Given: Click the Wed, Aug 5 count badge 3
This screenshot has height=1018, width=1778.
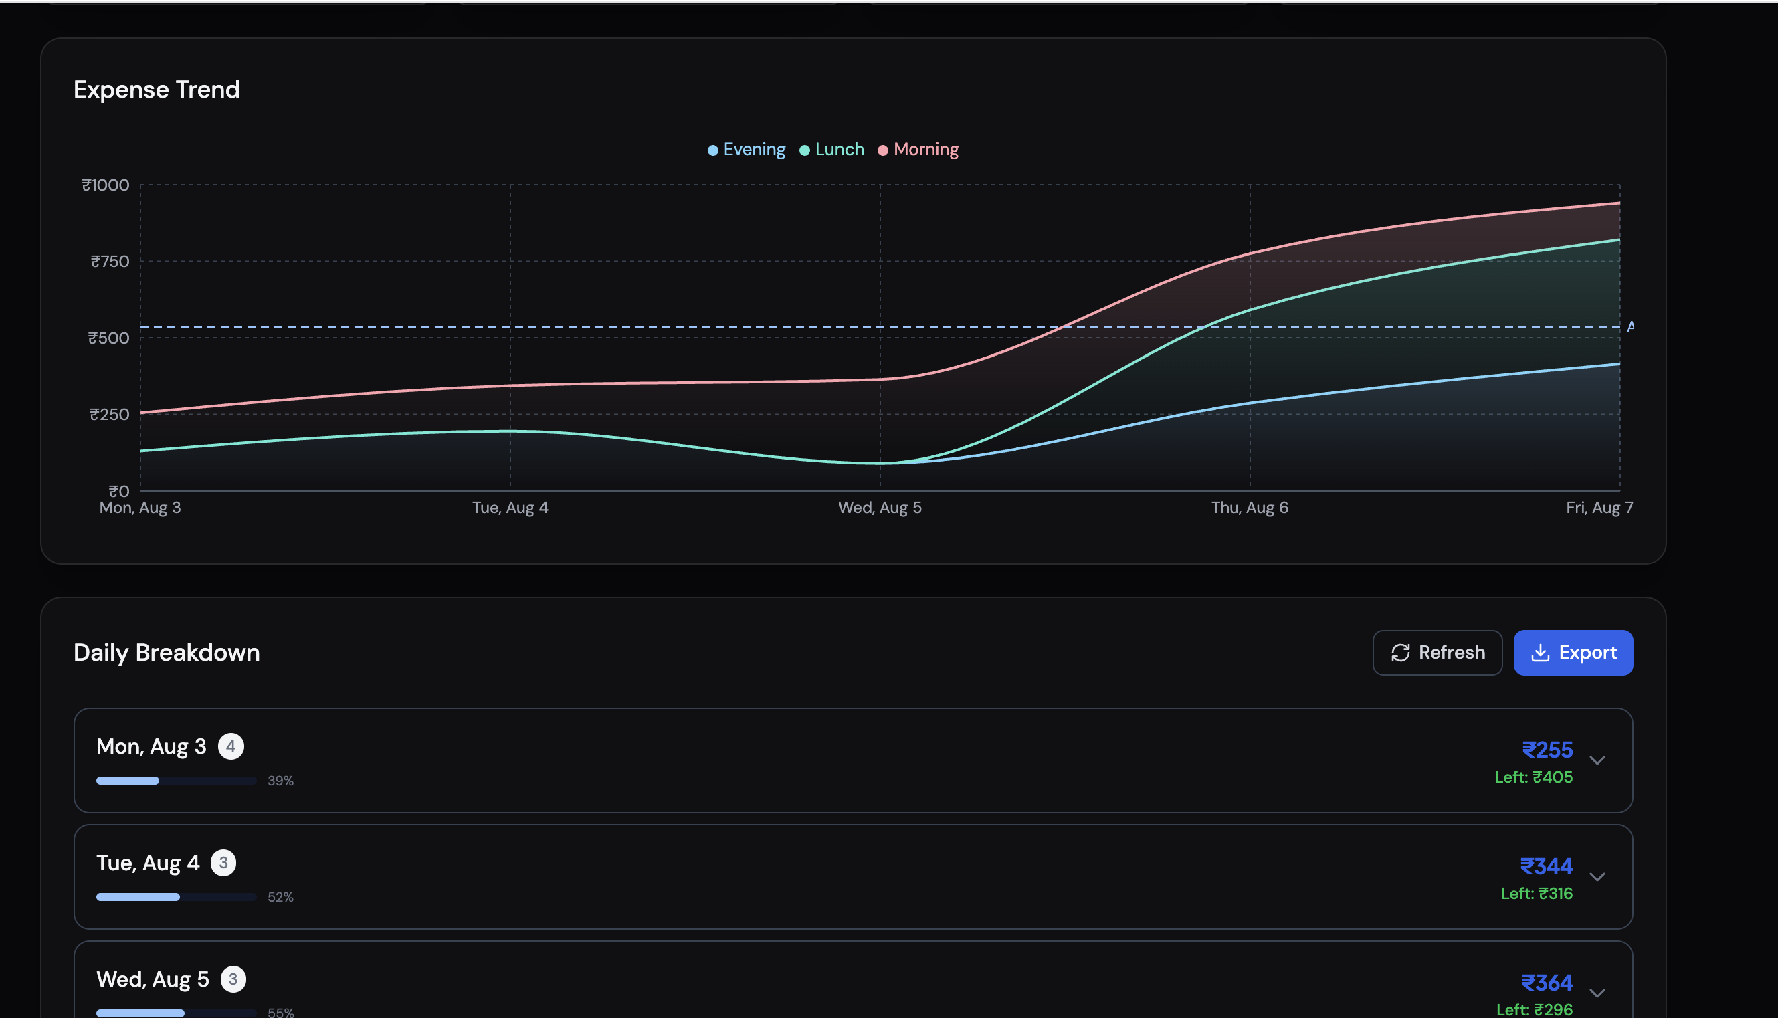Looking at the screenshot, I should (233, 979).
